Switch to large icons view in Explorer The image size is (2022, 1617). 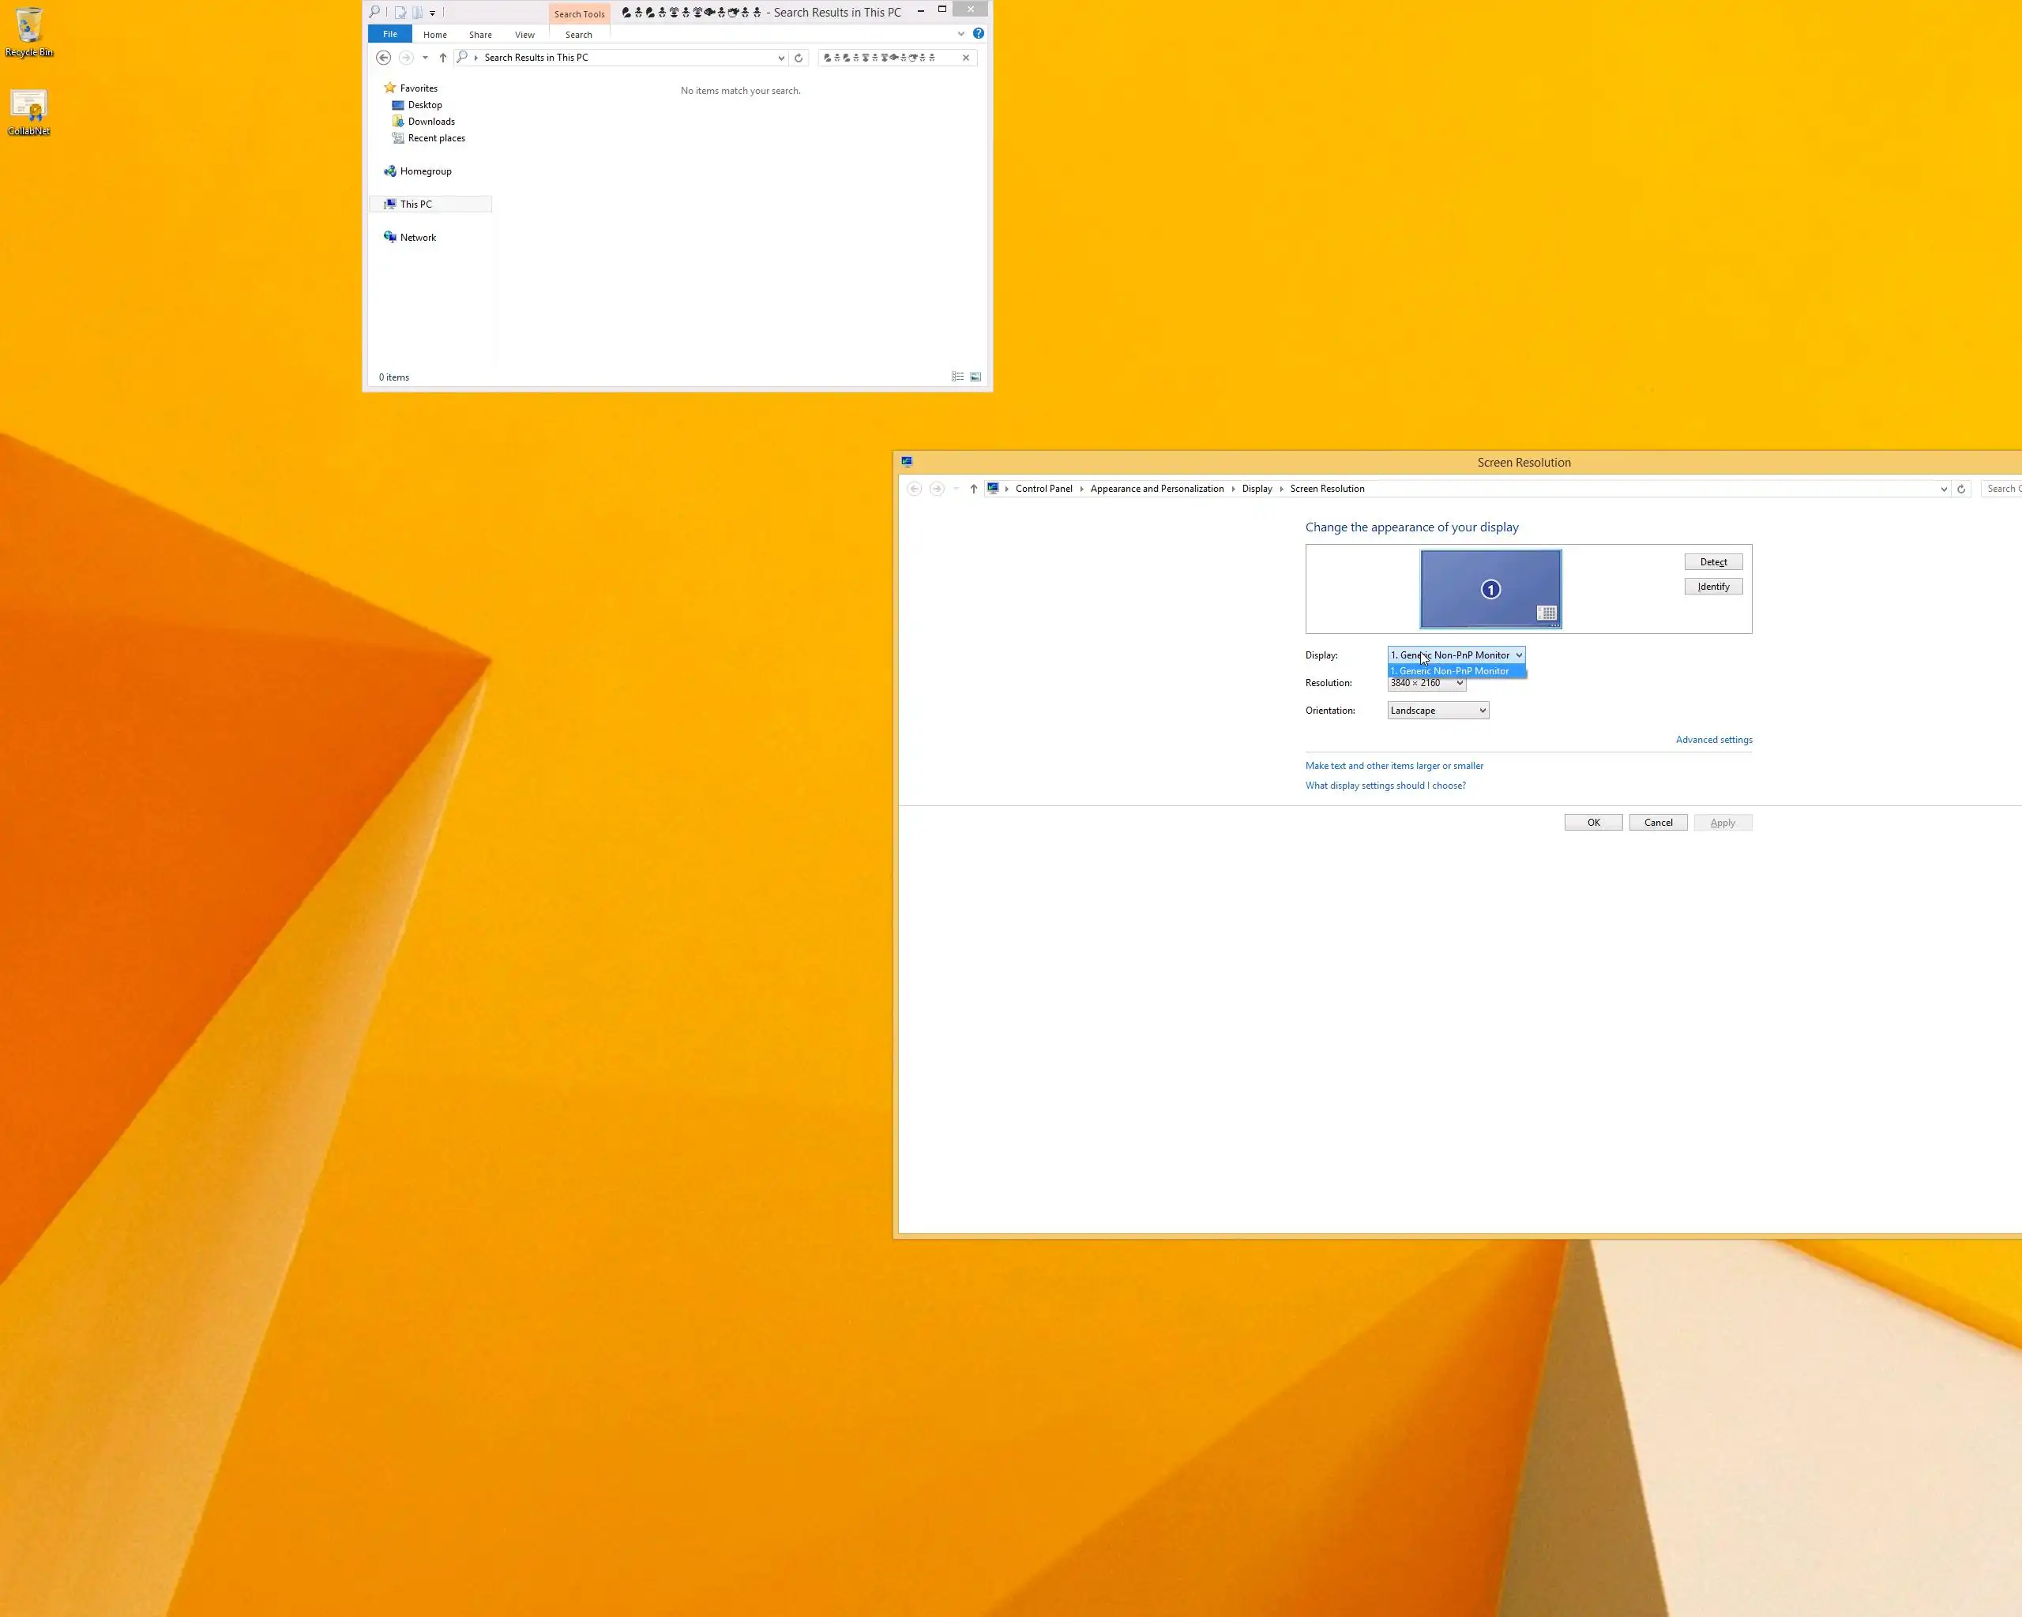click(975, 377)
